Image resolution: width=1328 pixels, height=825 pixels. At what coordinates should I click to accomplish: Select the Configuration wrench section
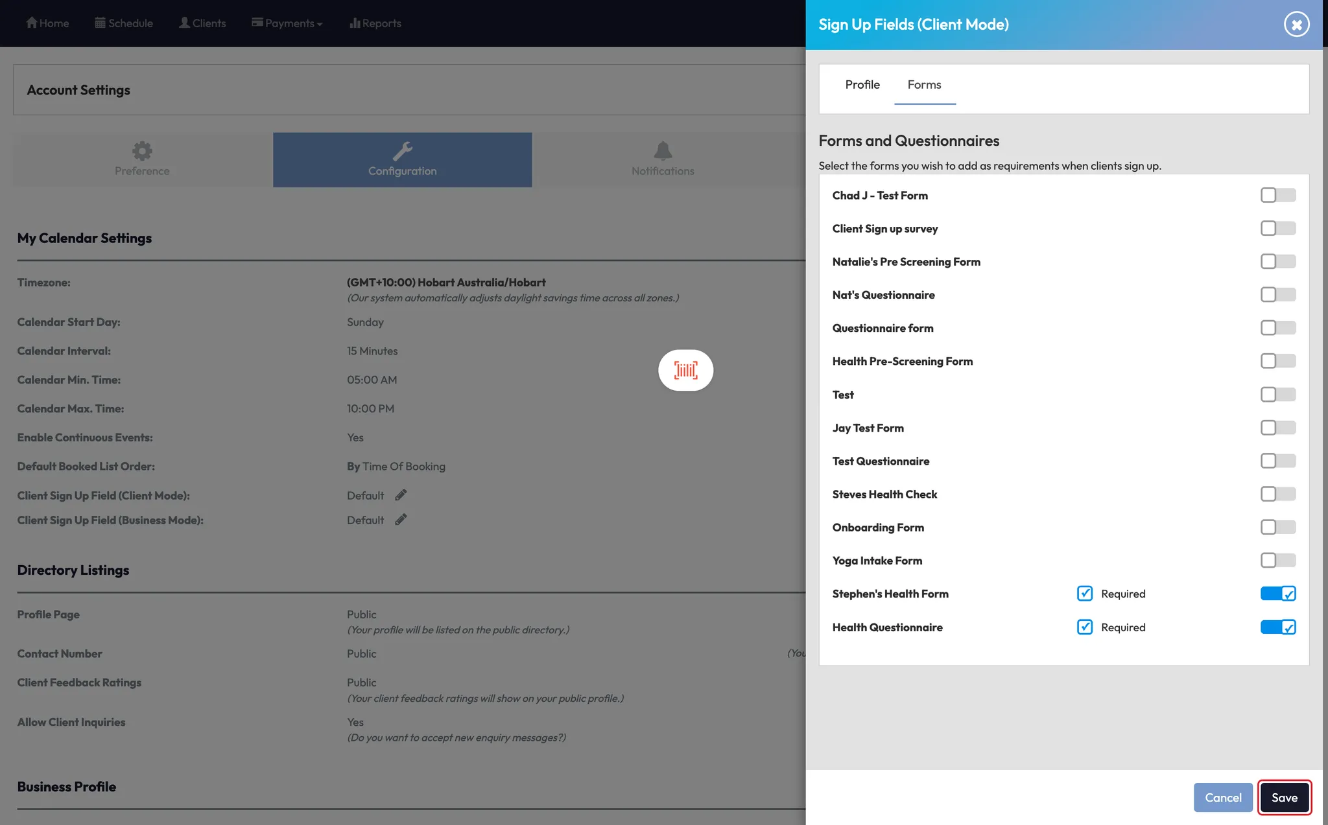402,159
